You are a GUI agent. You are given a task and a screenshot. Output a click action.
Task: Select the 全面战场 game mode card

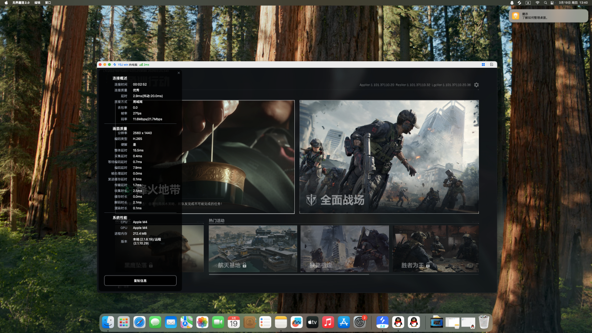(389, 157)
